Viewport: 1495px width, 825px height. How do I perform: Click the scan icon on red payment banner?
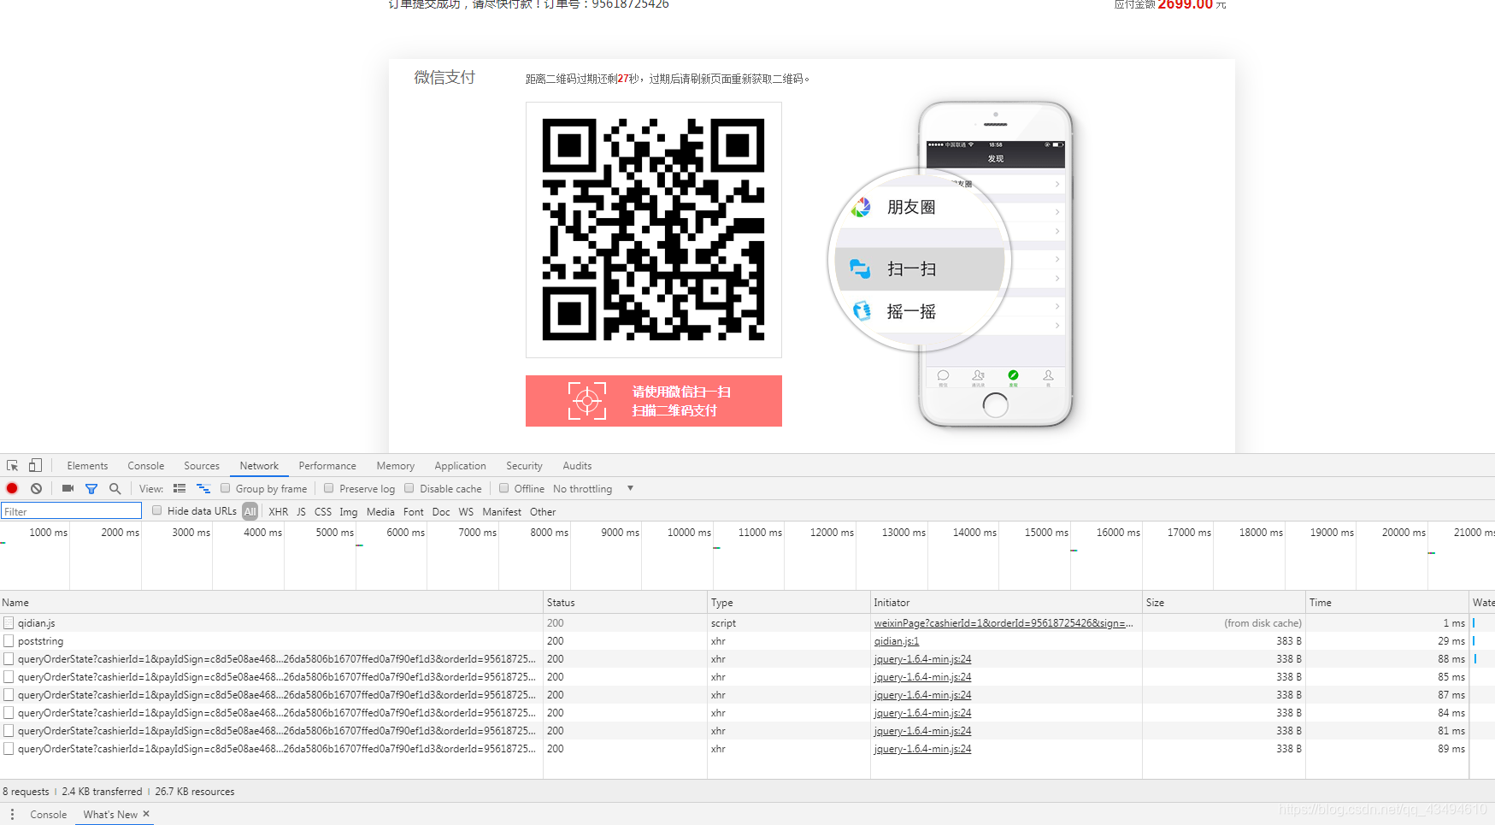click(x=587, y=401)
